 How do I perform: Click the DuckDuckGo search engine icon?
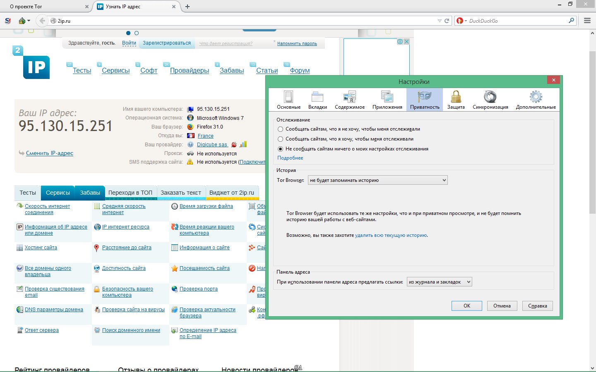pyautogui.click(x=459, y=21)
